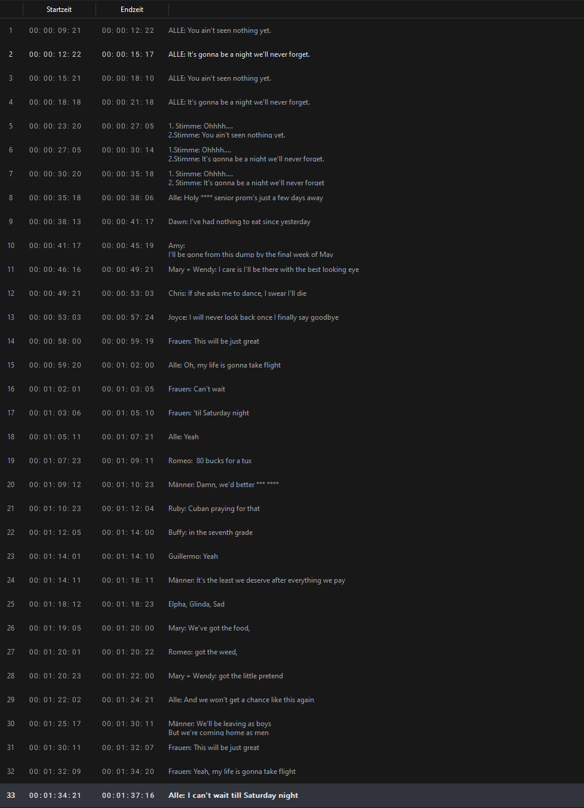Click the Startzeit column header
This screenshot has width=584, height=808.
59,10
